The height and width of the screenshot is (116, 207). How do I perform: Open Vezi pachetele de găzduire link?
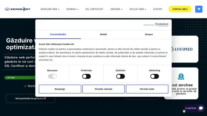click(31, 98)
